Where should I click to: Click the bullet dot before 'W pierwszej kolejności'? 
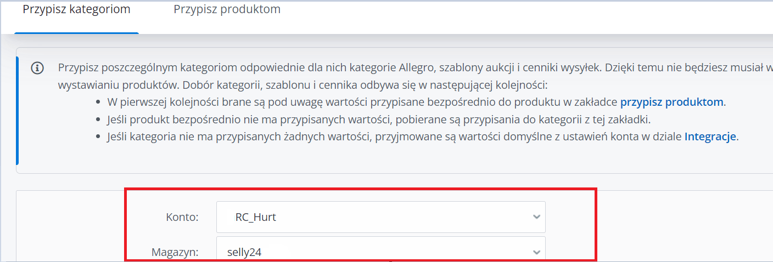pyautogui.click(x=98, y=102)
